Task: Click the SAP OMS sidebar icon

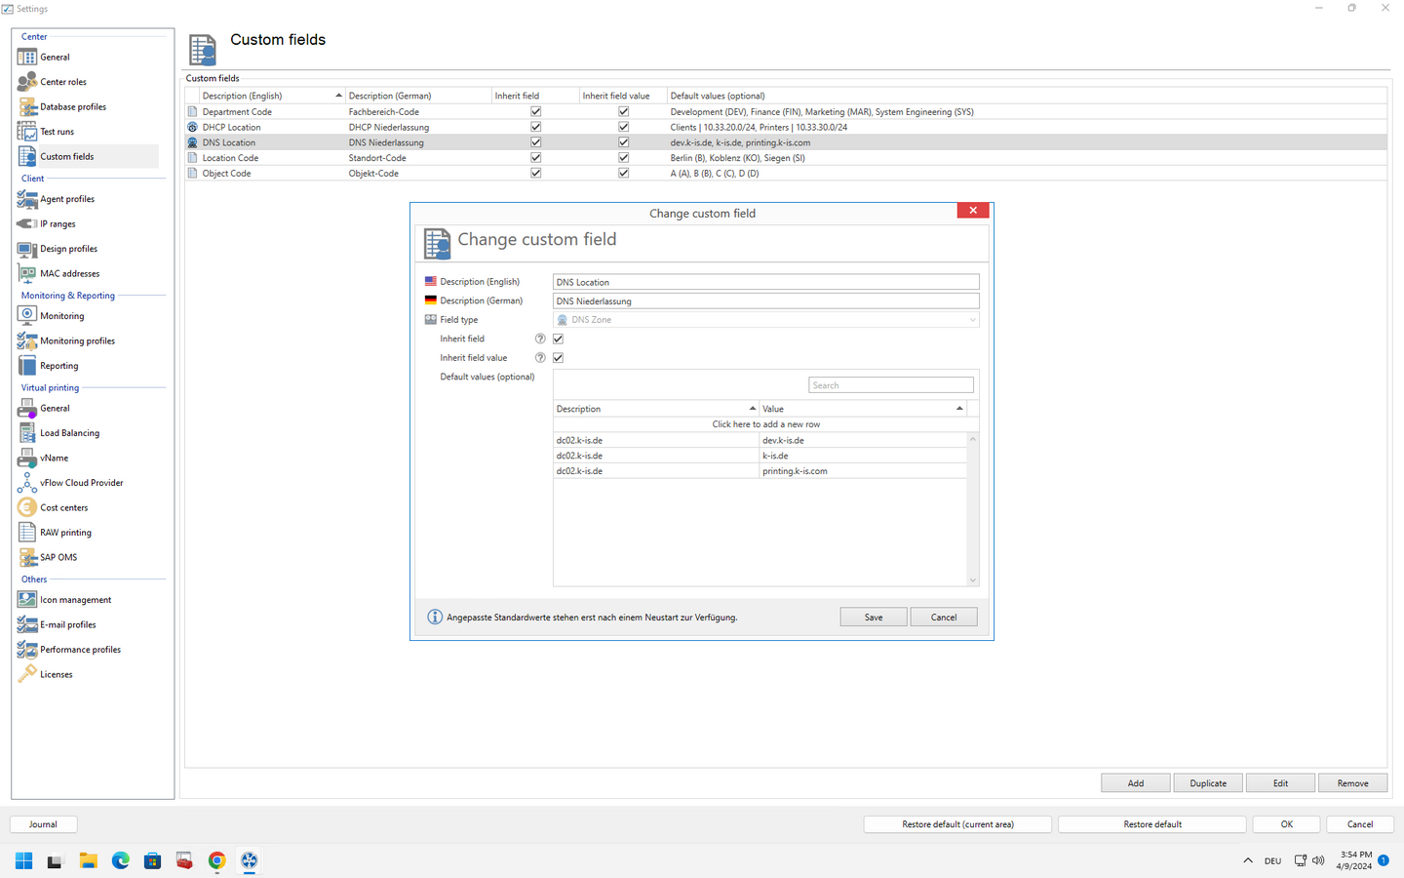Action: (x=27, y=557)
